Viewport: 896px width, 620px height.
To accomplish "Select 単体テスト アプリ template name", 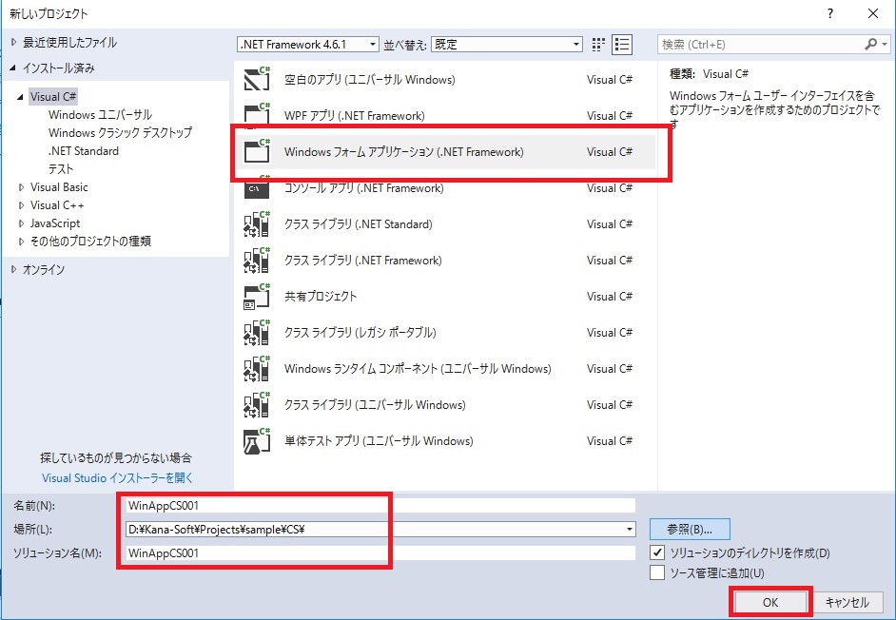I will tap(379, 440).
